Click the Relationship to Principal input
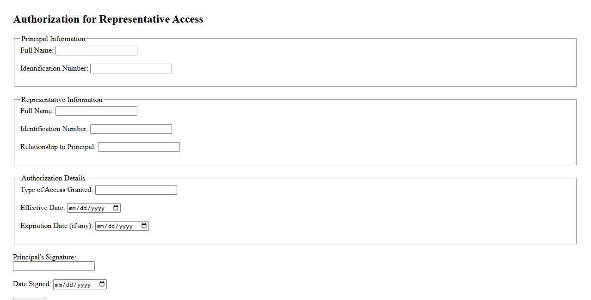 [139, 147]
